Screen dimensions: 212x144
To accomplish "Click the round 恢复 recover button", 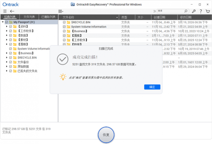I will click(106, 135).
